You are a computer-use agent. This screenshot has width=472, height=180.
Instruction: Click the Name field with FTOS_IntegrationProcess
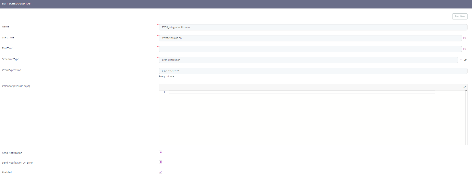(x=313, y=27)
